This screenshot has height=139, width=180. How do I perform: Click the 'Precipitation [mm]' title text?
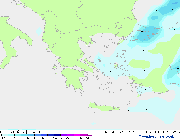pos(18,132)
